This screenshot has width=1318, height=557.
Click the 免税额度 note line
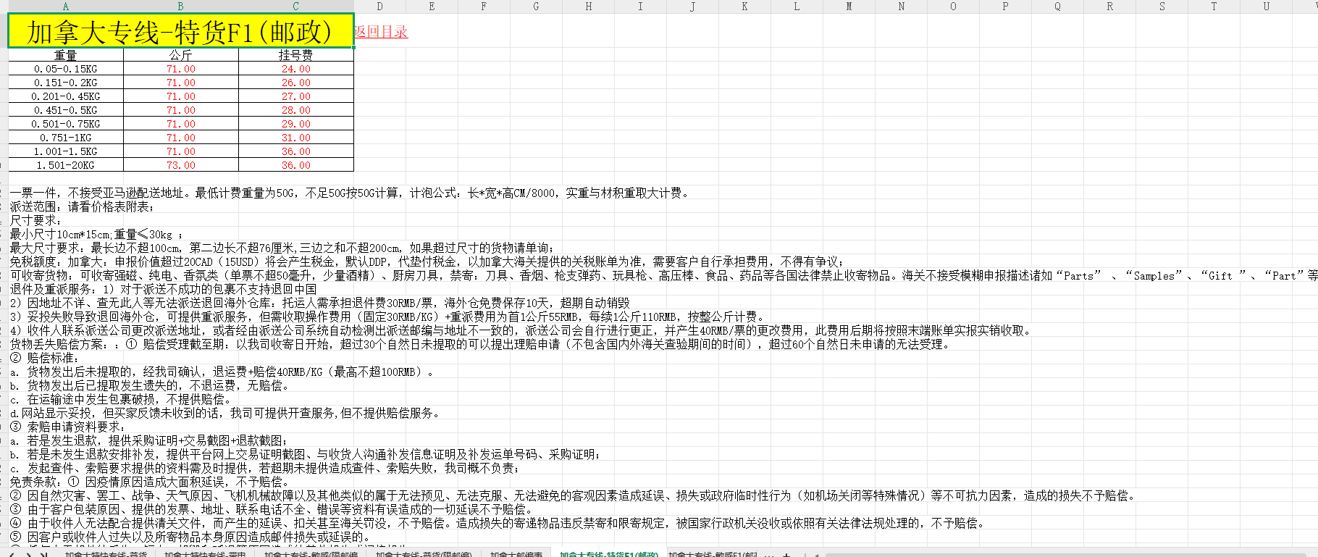427,261
